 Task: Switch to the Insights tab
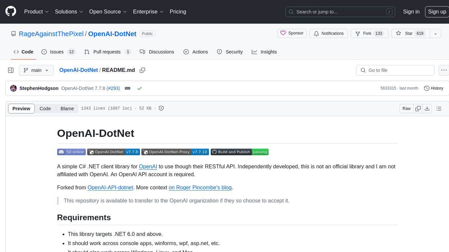pyautogui.click(x=264, y=52)
